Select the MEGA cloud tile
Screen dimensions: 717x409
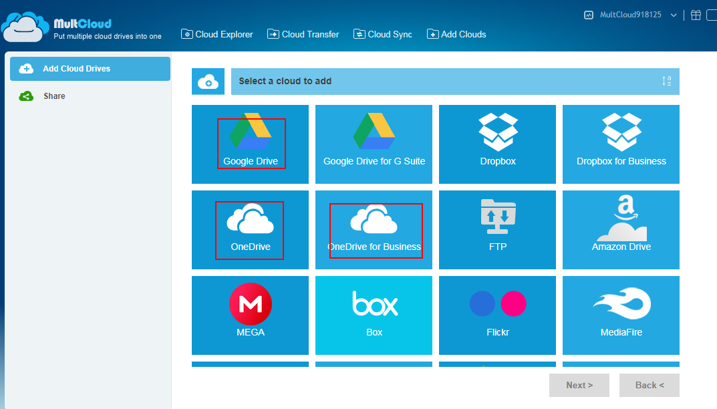(250, 315)
